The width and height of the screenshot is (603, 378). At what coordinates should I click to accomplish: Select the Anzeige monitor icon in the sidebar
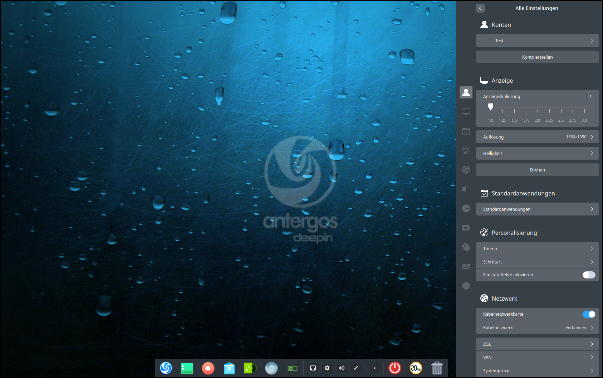click(466, 112)
